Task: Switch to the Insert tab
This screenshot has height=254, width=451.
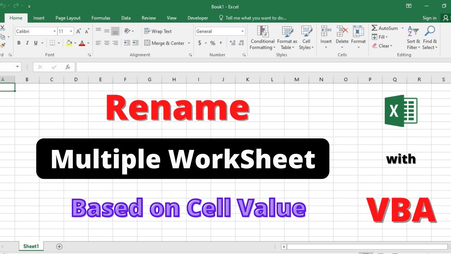Action: point(39,18)
